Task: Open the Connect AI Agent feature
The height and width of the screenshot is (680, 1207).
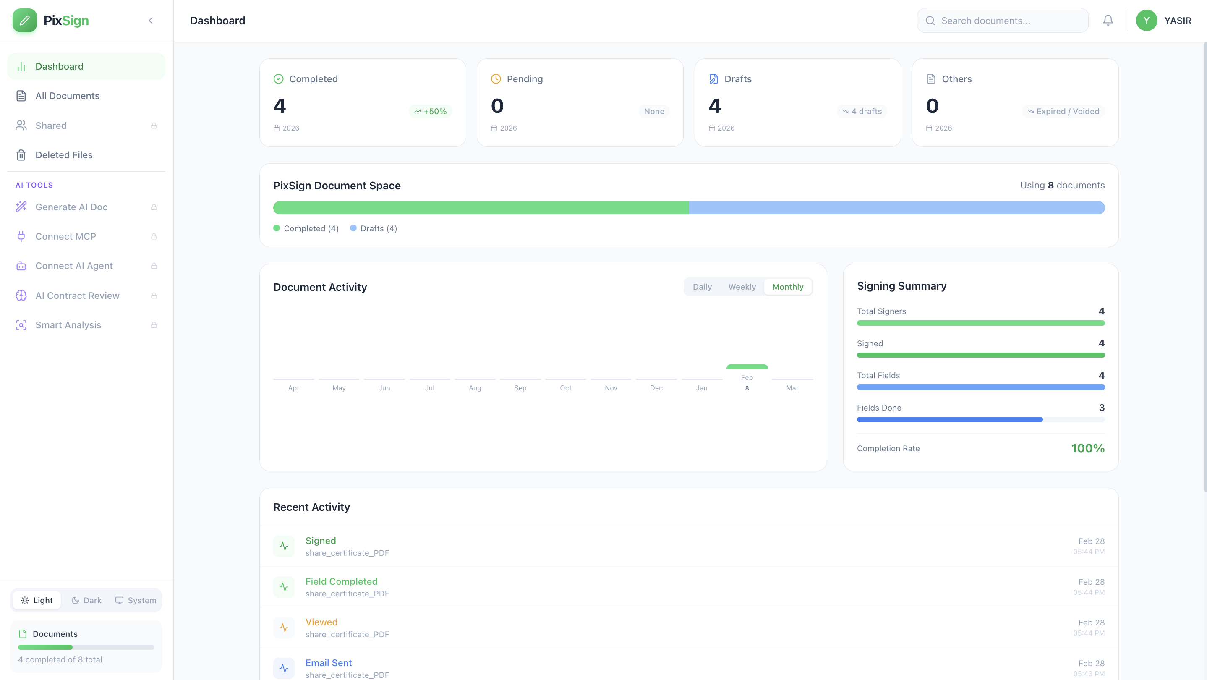Action: [74, 266]
